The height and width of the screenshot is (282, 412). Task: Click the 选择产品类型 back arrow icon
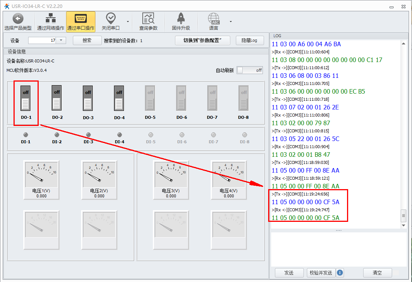tap(18, 18)
